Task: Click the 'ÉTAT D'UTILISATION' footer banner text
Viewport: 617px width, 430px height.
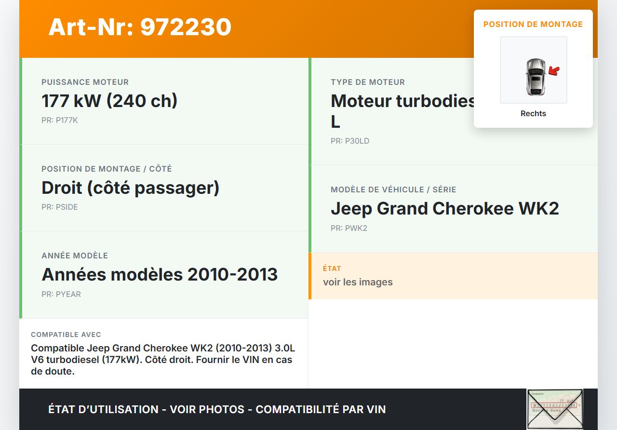Action: tap(217, 409)
